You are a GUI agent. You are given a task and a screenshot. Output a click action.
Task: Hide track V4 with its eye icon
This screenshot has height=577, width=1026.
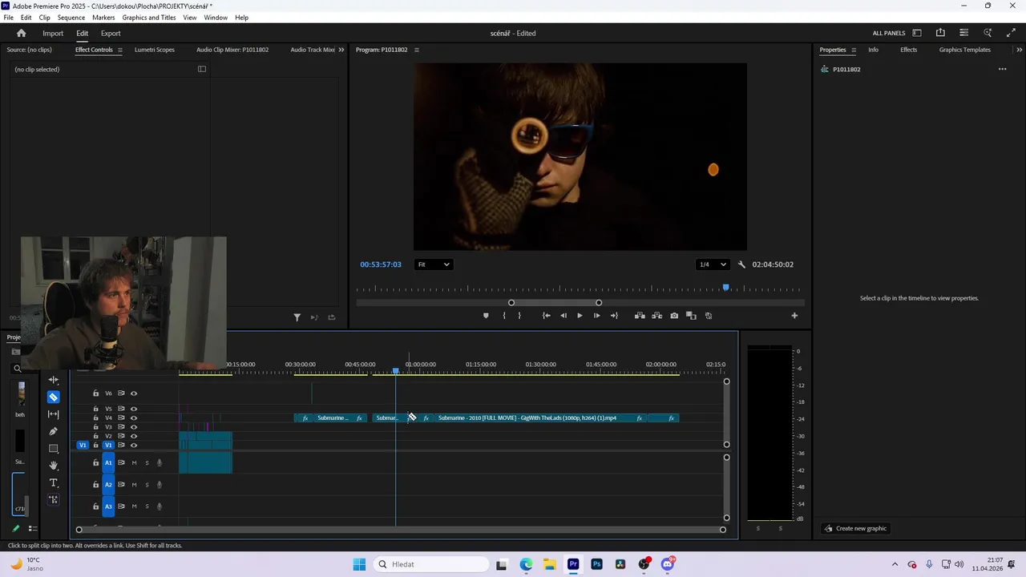click(134, 418)
